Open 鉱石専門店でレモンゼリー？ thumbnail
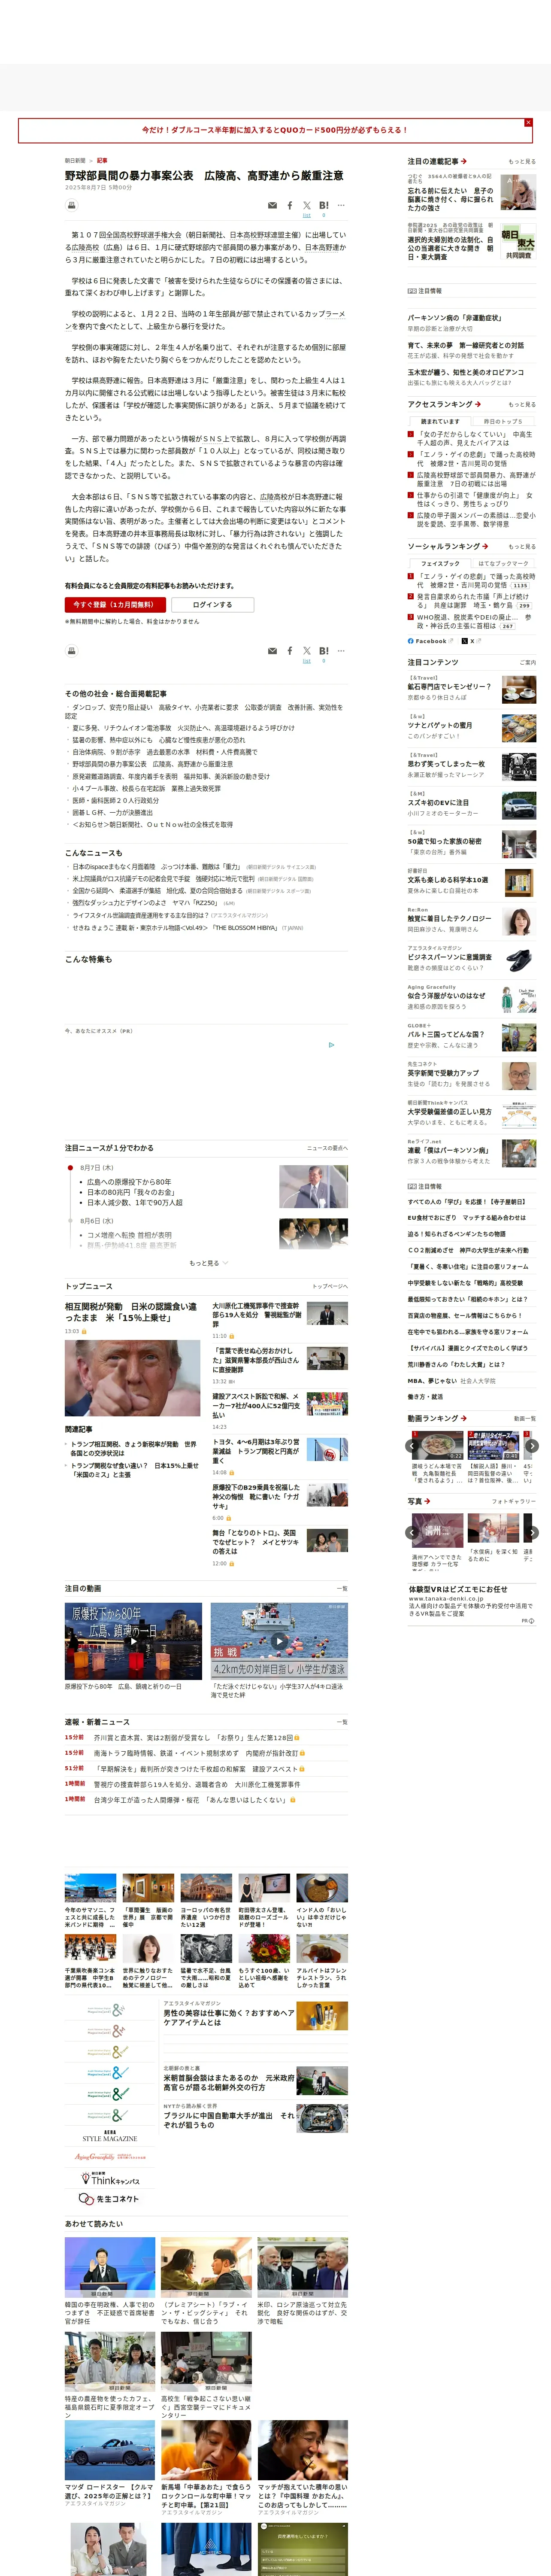Image resolution: width=551 pixels, height=2576 pixels. point(519,690)
